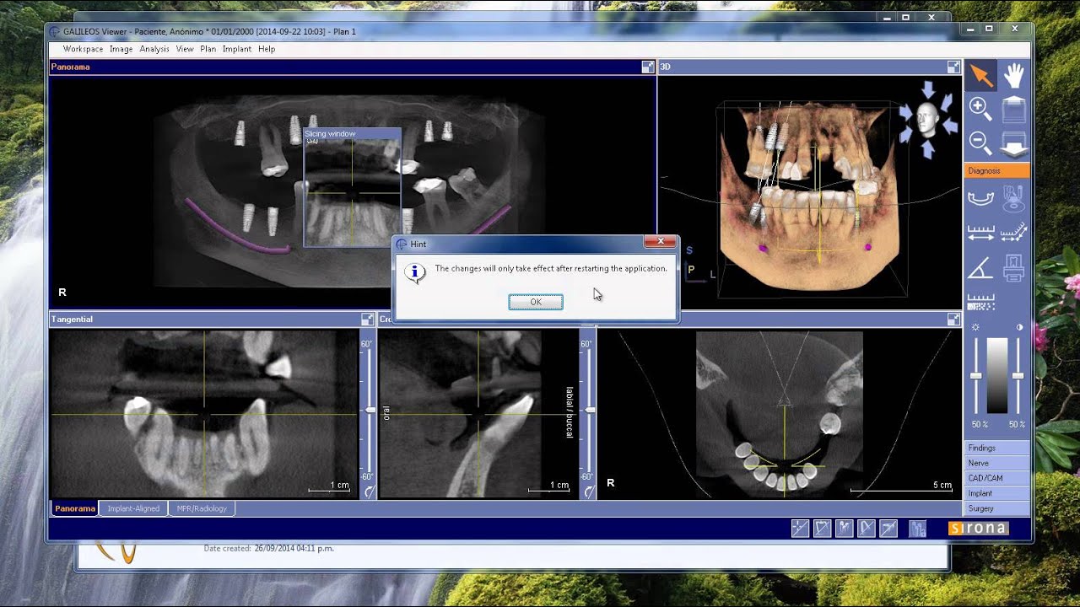Expand the Implant section in sidebar
This screenshot has height=607, width=1080.
pos(997,493)
